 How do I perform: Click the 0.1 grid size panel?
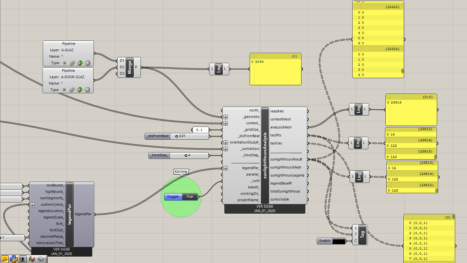200,130
